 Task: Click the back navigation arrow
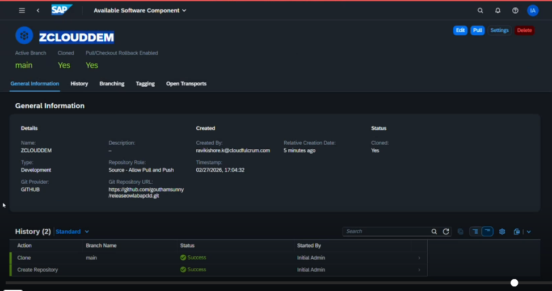[x=38, y=10]
